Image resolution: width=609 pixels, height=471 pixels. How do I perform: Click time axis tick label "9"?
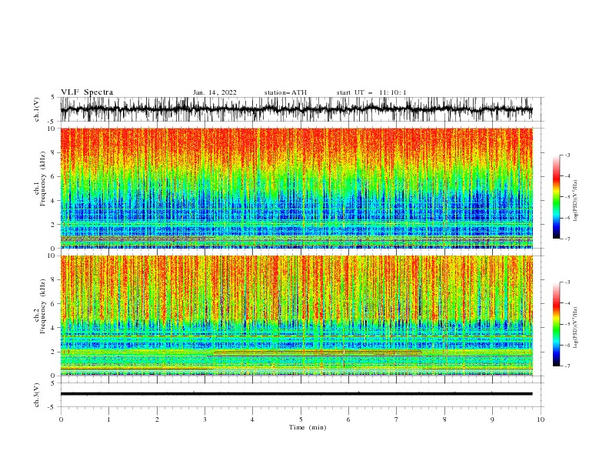[x=492, y=419]
